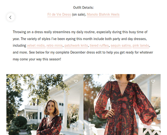The height and width of the screenshot is (135, 167).
Task: Click the hand on hip in right photo
Action: click(110, 113)
